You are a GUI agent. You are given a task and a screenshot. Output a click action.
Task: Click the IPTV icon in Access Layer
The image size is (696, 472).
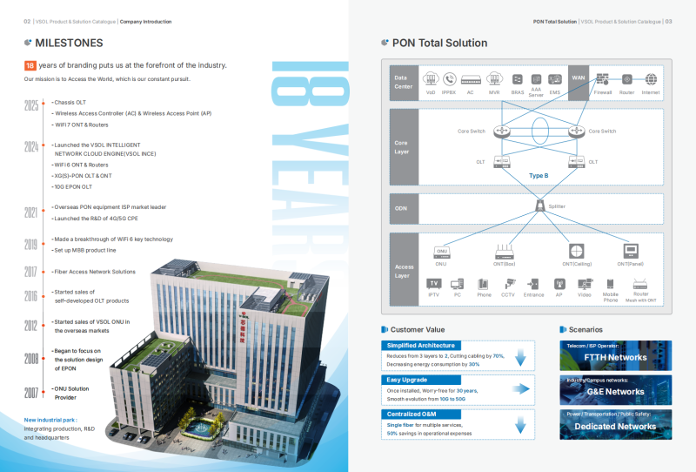coord(433,284)
